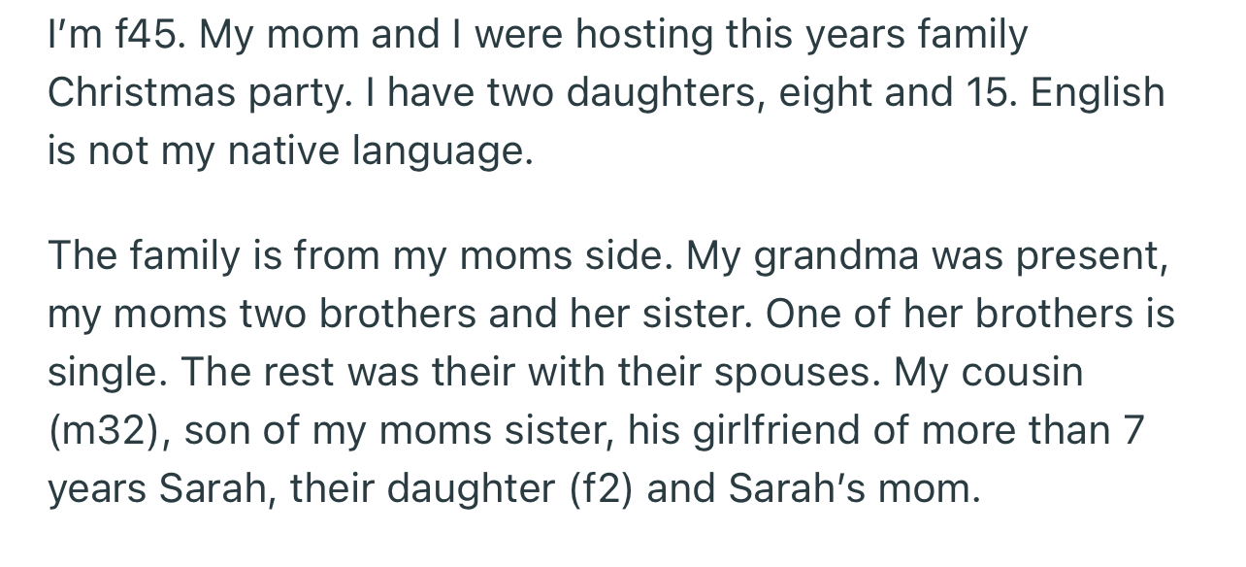Click the word "cousin"
The width and height of the screenshot is (1246, 567).
[1032, 371]
